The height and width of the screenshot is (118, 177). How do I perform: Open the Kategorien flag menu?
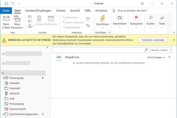click(x=136, y=21)
